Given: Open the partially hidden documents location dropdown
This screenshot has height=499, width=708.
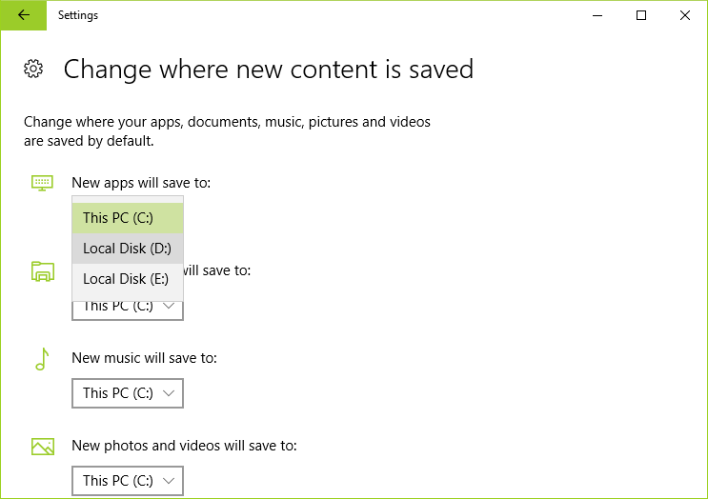Looking at the screenshot, I should point(128,310).
